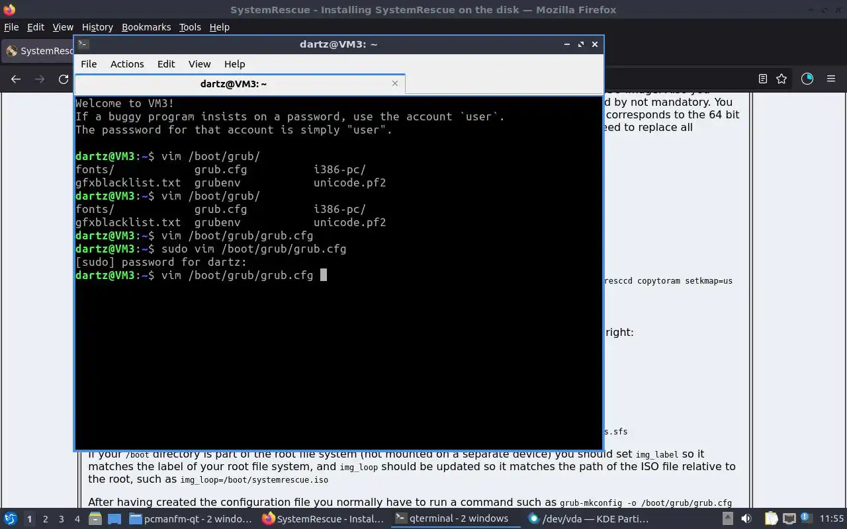Select the SystemRescue Firefox tab

point(38,51)
